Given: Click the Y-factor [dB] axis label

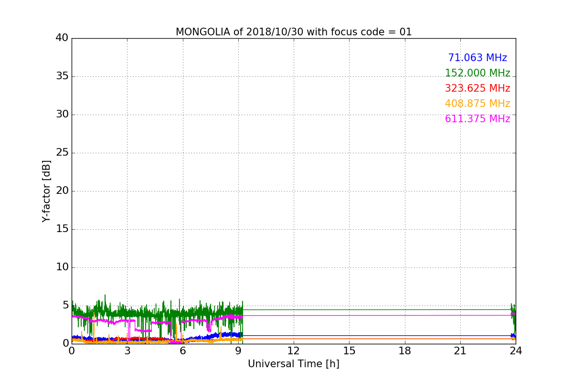Looking at the screenshot, I should (46, 191).
